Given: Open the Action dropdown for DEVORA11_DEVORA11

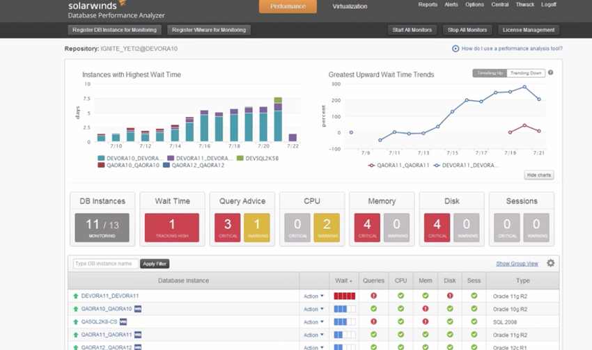Looking at the screenshot, I should [x=313, y=296].
